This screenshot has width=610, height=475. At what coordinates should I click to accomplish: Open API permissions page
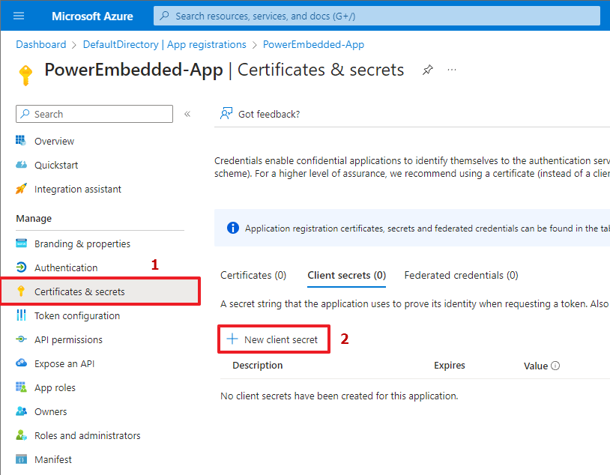[68, 339]
